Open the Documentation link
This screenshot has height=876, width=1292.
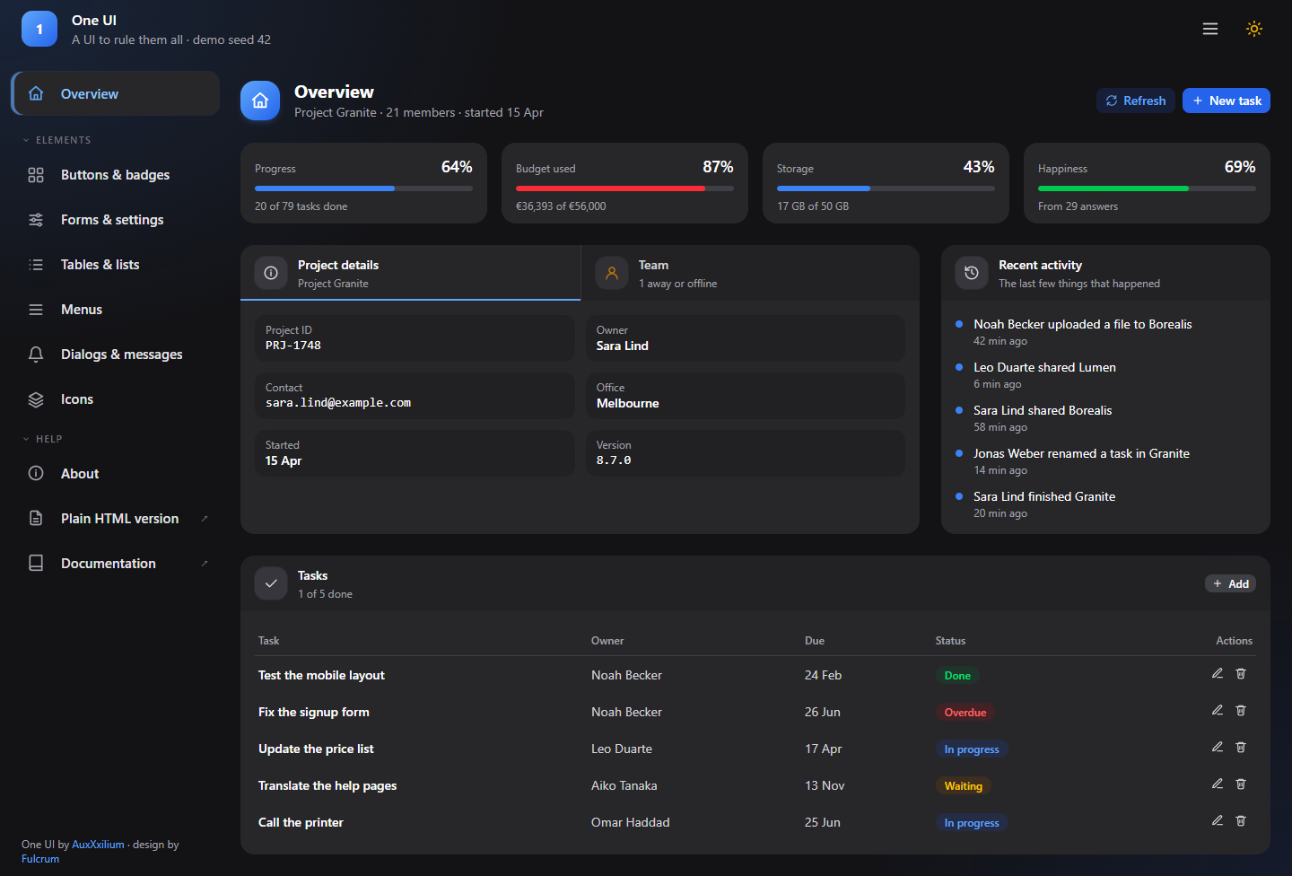[115, 564]
